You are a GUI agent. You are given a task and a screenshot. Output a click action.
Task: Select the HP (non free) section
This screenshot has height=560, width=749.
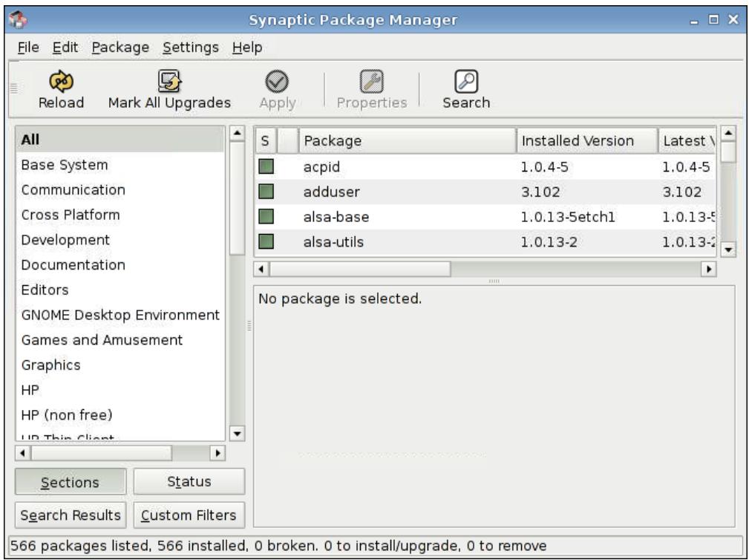(x=120, y=414)
